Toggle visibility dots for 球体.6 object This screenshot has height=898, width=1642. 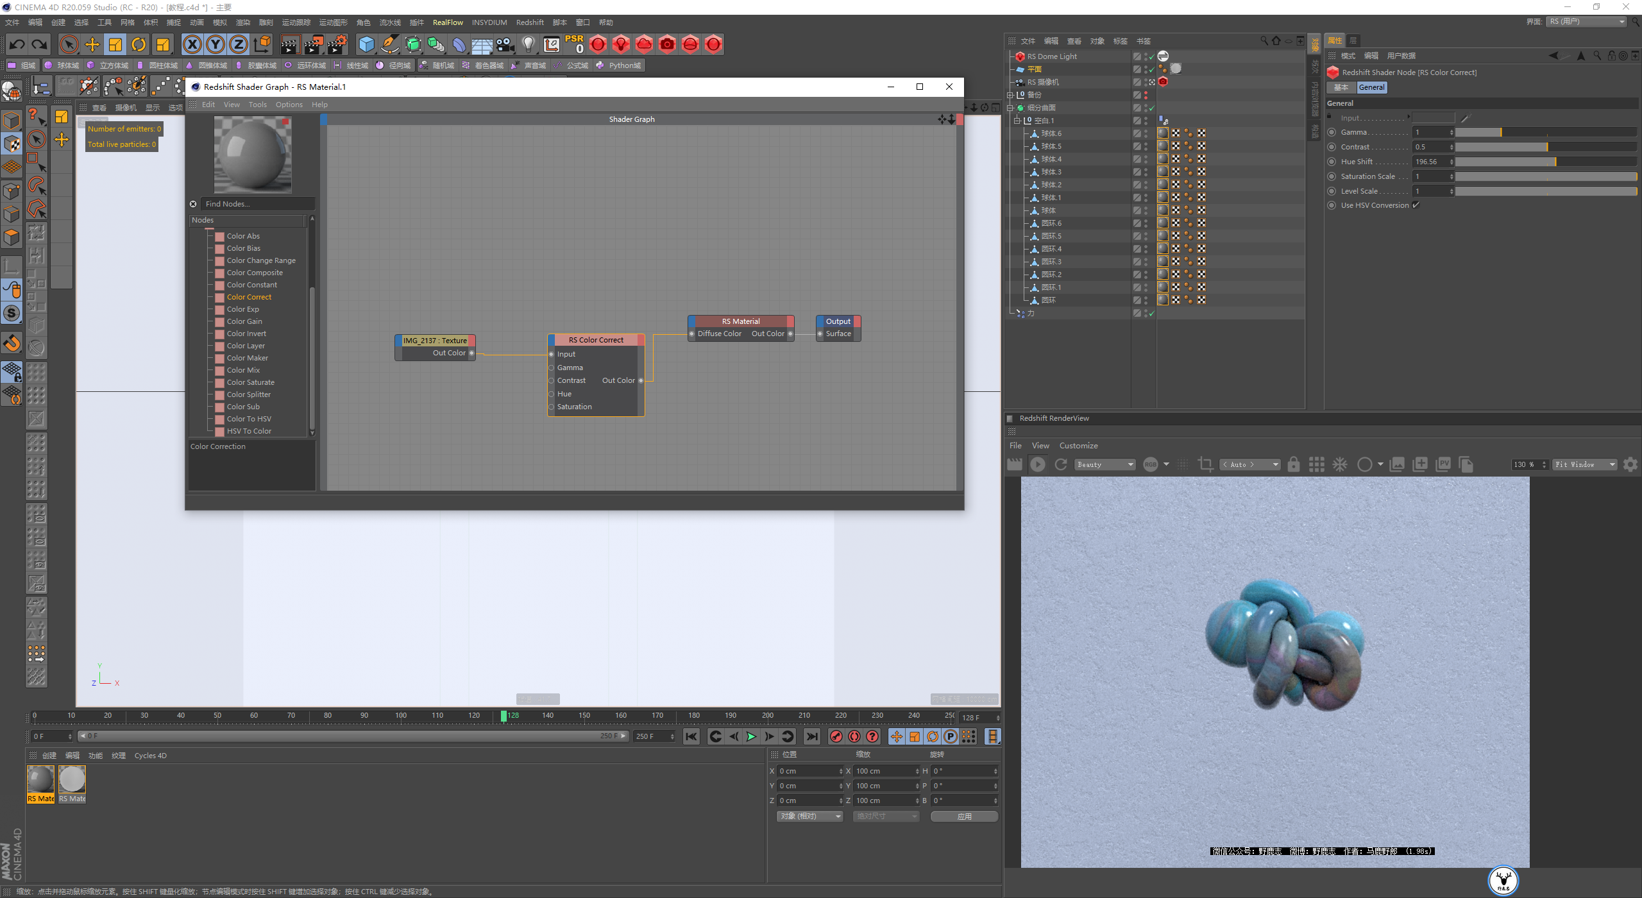1146,133
